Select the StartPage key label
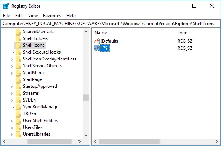The width and height of the screenshot is (221, 146). coord(32,79)
